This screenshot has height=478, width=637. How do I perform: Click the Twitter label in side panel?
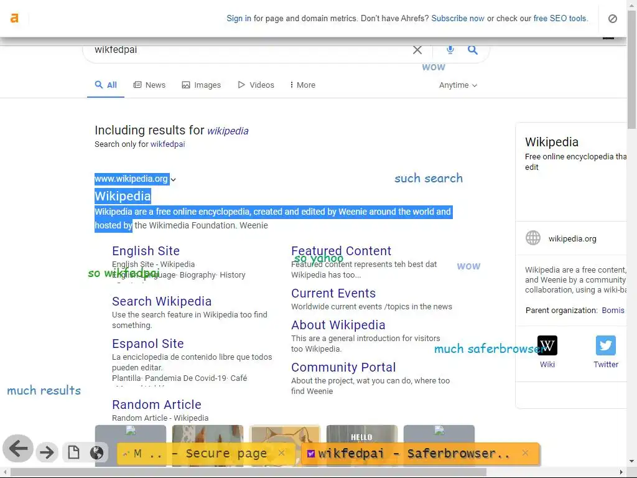tap(606, 364)
